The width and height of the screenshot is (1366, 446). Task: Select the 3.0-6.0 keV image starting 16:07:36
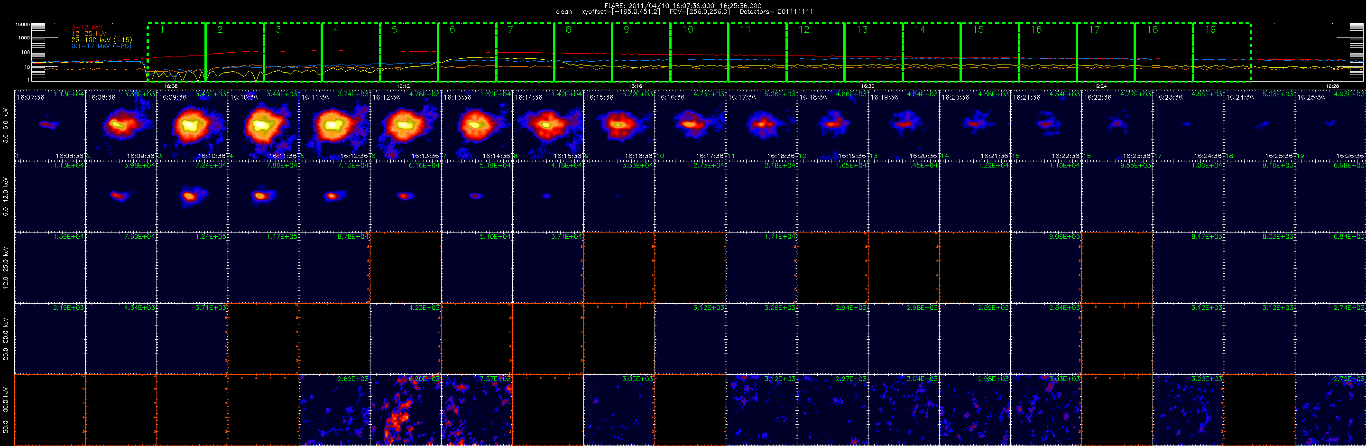pos(50,125)
